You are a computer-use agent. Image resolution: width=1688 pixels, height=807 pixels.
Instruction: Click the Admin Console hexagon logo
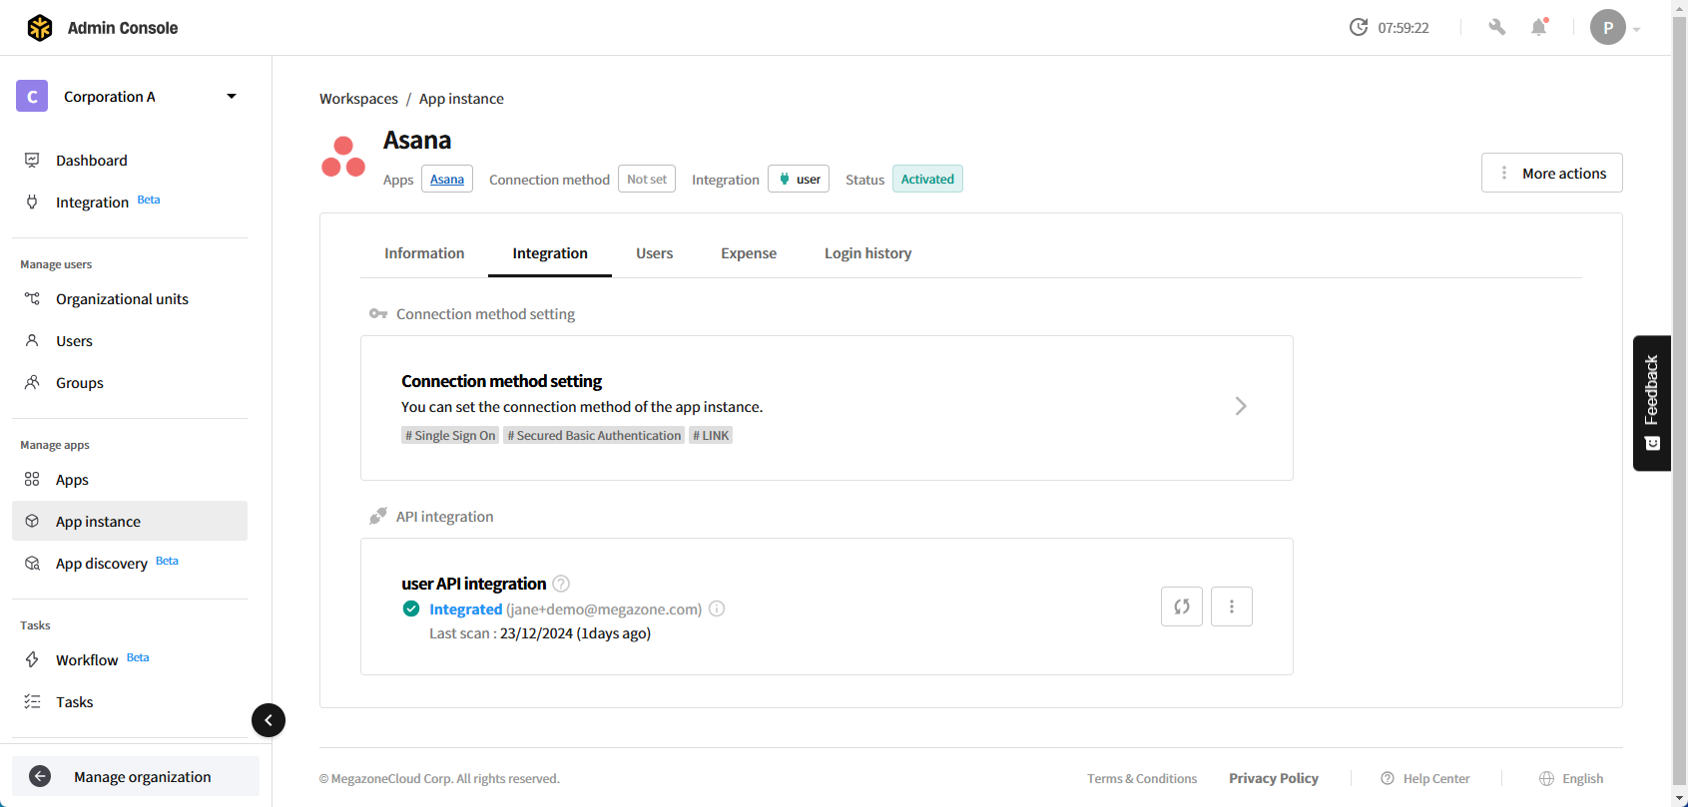pyautogui.click(x=40, y=28)
